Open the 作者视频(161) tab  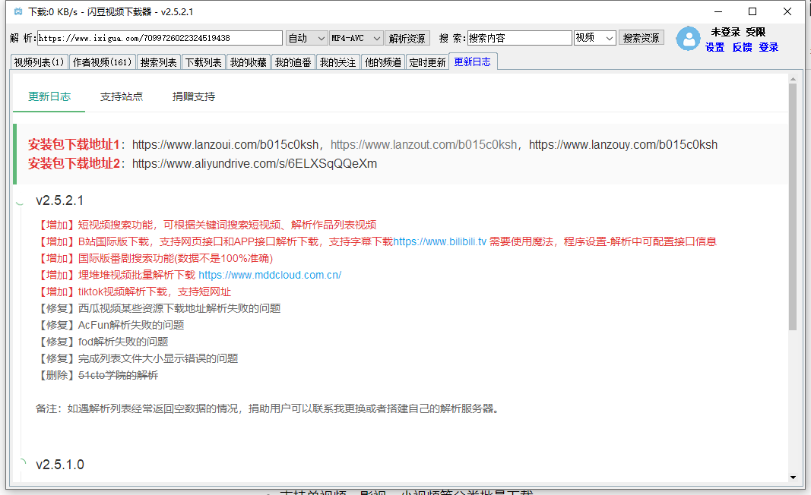click(103, 62)
